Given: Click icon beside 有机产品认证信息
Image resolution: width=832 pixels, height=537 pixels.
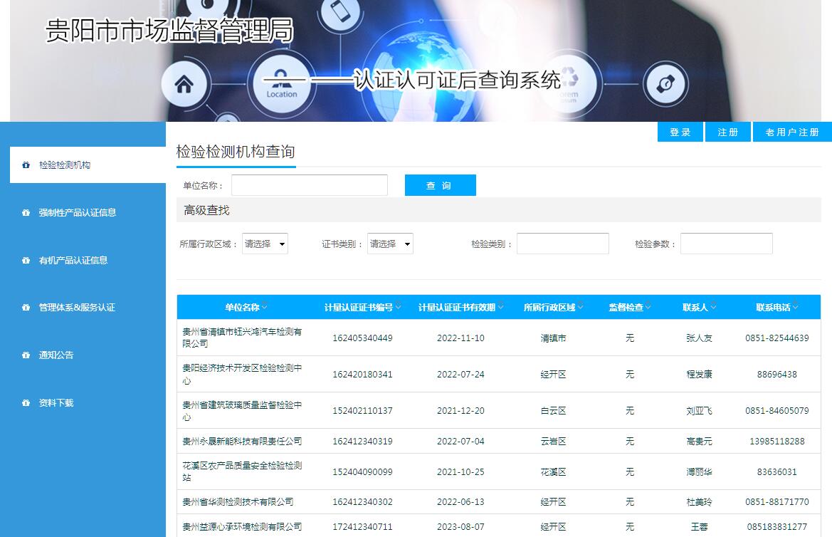Looking at the screenshot, I should point(26,260).
